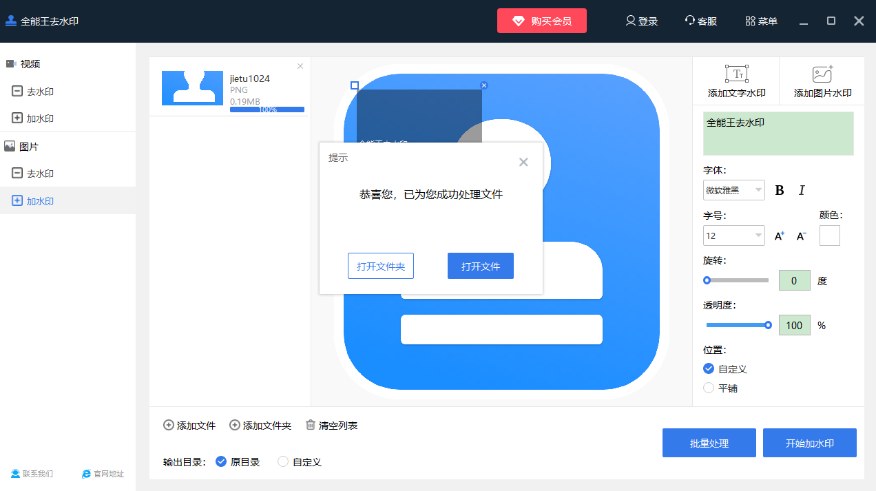Add an image watermark with 添加图片水印
This screenshot has width=876, height=491.
823,81
